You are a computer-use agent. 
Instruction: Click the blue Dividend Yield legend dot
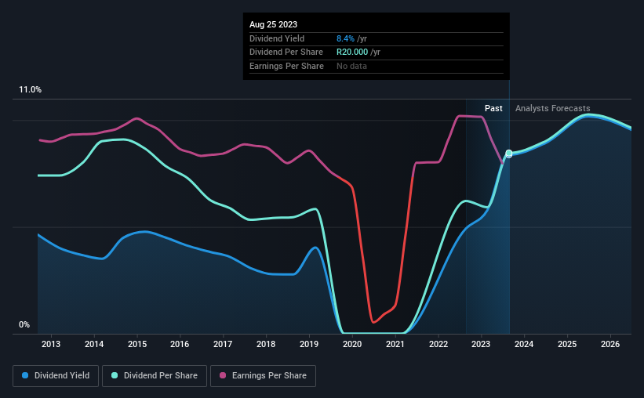pyautogui.click(x=25, y=375)
